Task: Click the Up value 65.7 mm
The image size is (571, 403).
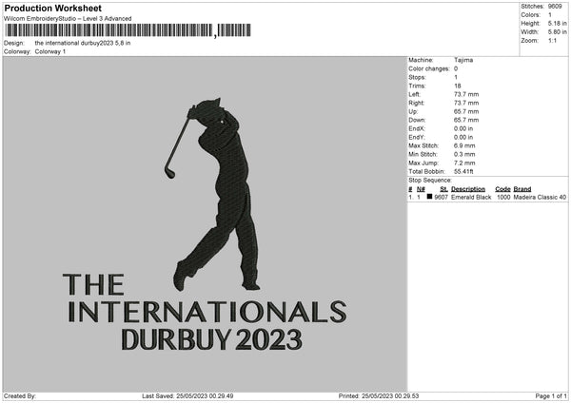Action: (466, 111)
